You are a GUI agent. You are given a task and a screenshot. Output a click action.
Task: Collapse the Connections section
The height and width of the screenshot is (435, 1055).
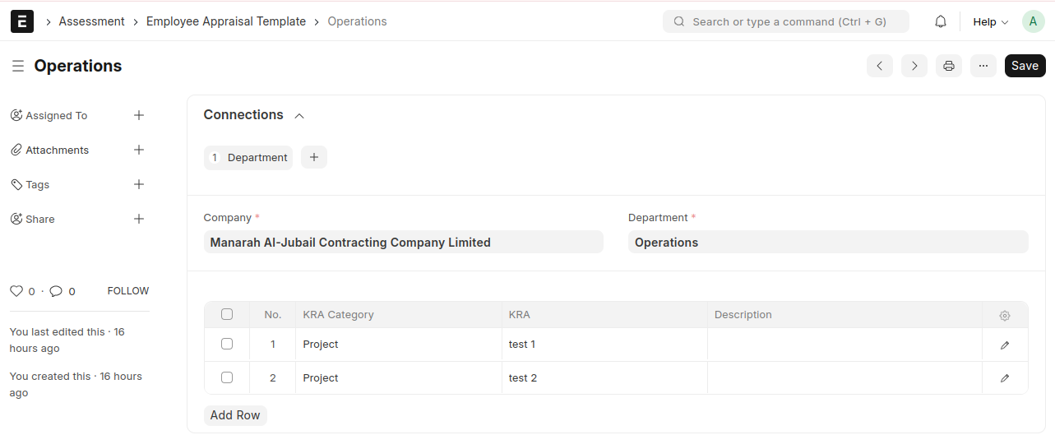[x=299, y=116]
